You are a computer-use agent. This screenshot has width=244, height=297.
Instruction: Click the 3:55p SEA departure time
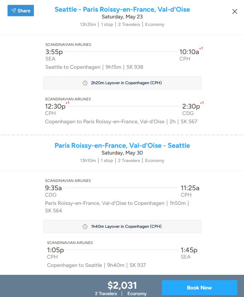(x=54, y=52)
